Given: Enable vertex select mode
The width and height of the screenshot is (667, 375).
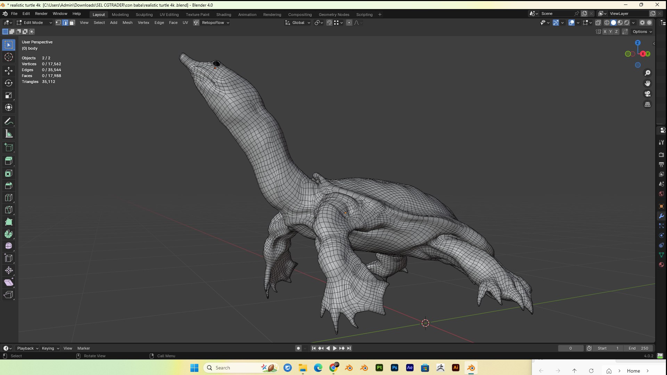Looking at the screenshot, I should pos(58,23).
